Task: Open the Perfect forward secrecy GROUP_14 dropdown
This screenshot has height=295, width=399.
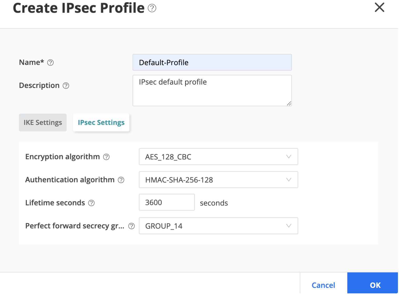Action: (218, 226)
